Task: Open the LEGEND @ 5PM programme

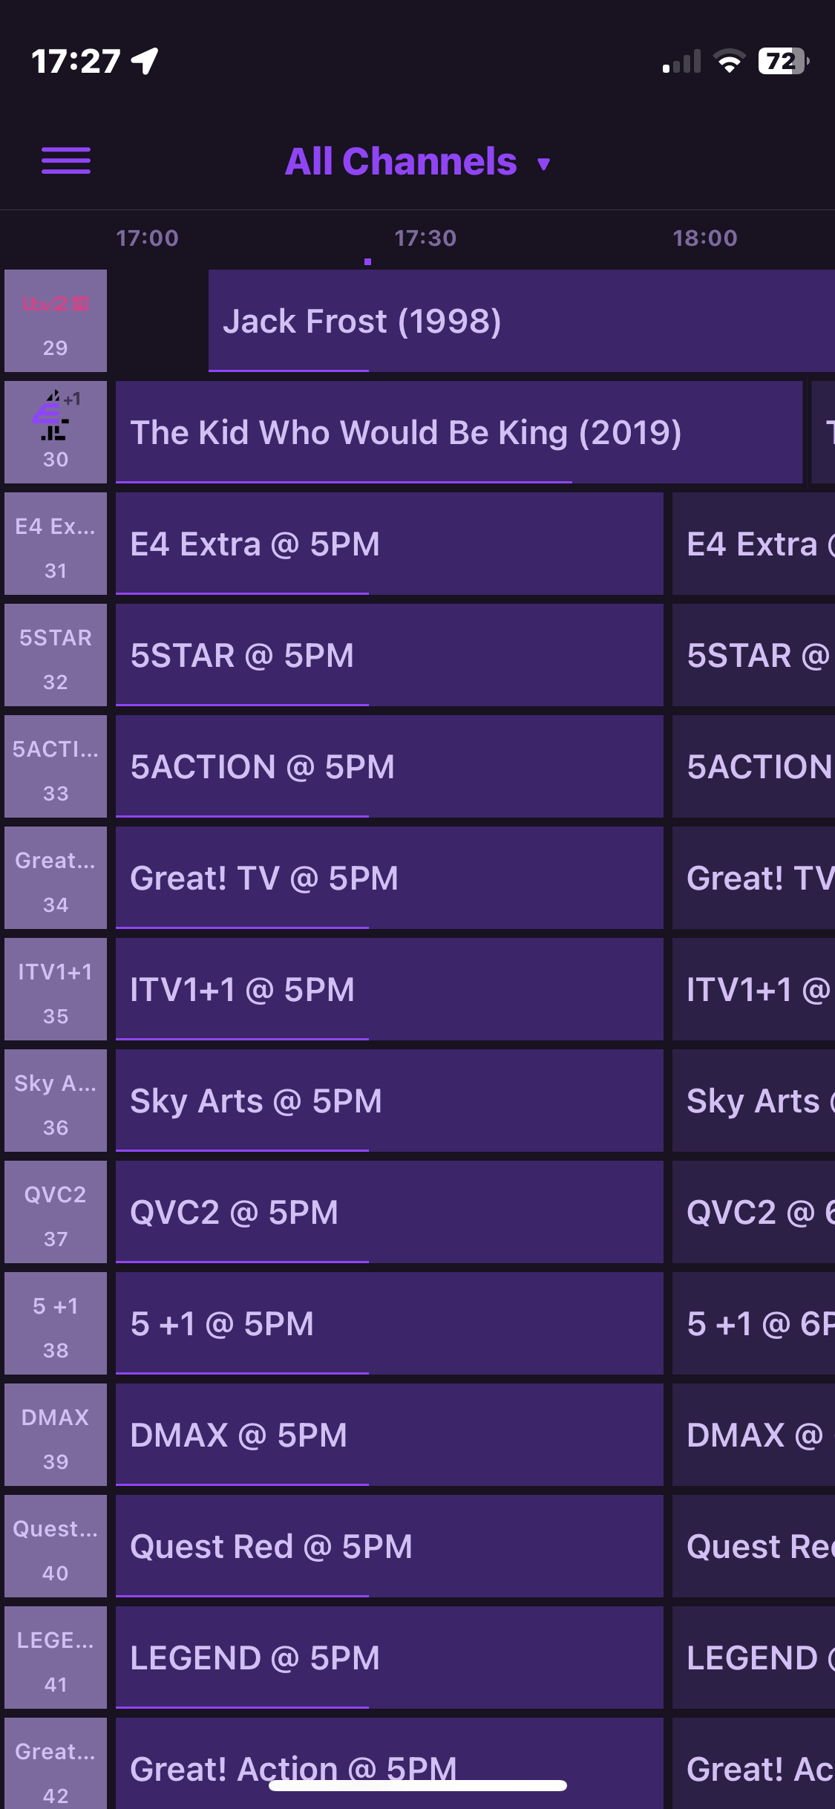Action: [x=389, y=1657]
